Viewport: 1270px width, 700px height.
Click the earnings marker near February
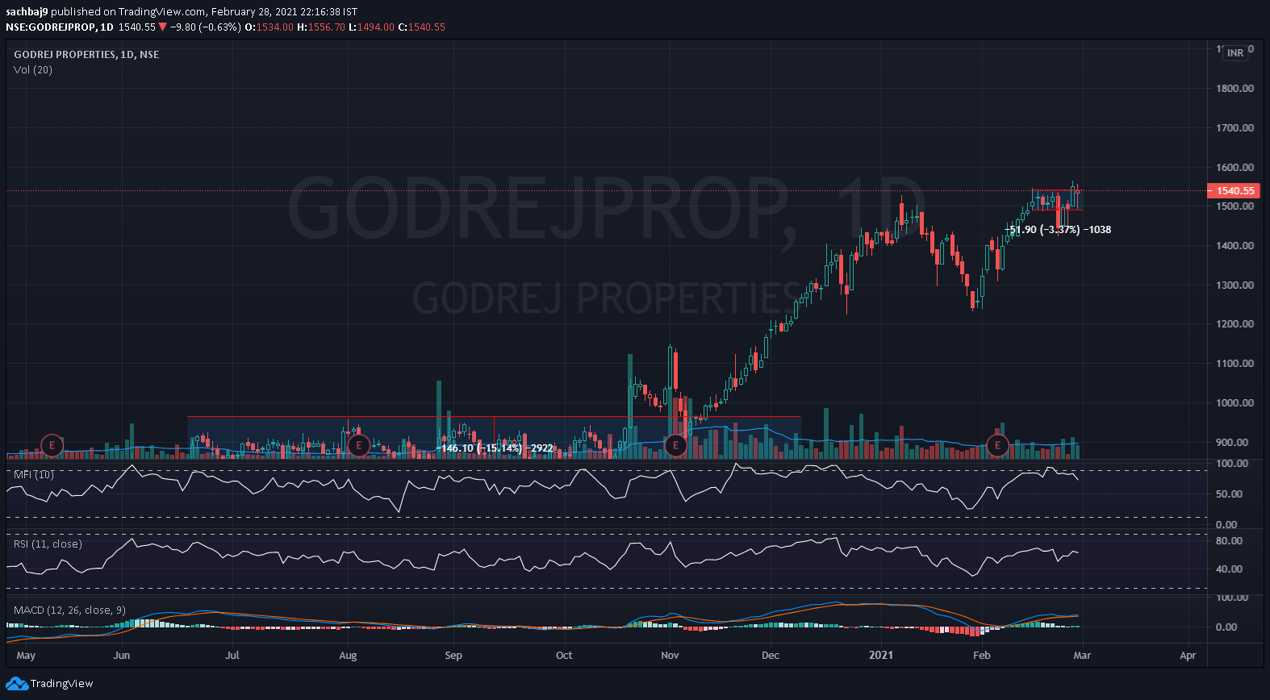click(997, 445)
